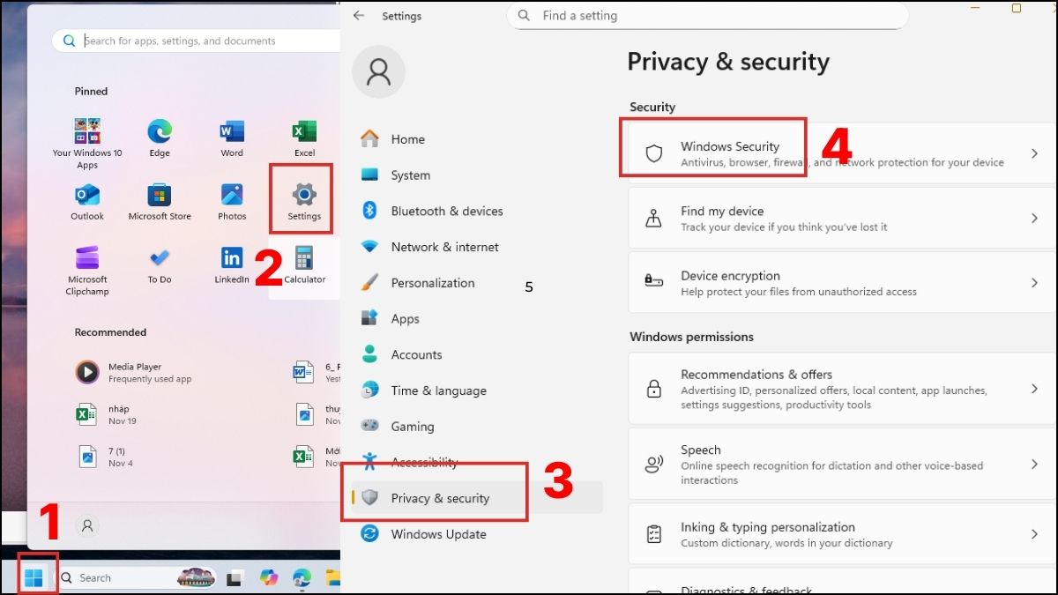The image size is (1058, 595).
Task: Open the Windows Security row
Action: click(843, 154)
